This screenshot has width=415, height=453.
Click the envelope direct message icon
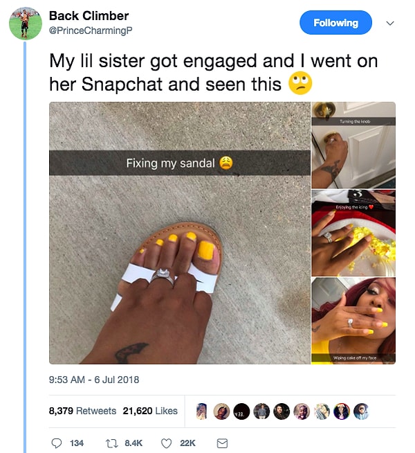[x=222, y=443]
